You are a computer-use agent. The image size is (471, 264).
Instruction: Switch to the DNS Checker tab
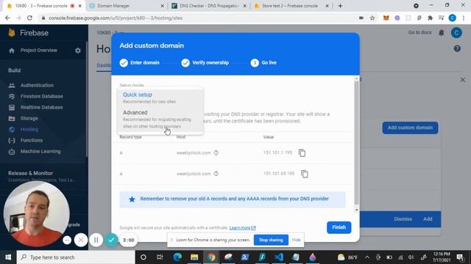[x=209, y=6]
